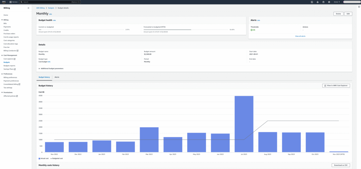Open Free tier page
361x169 pixels.
7,47
